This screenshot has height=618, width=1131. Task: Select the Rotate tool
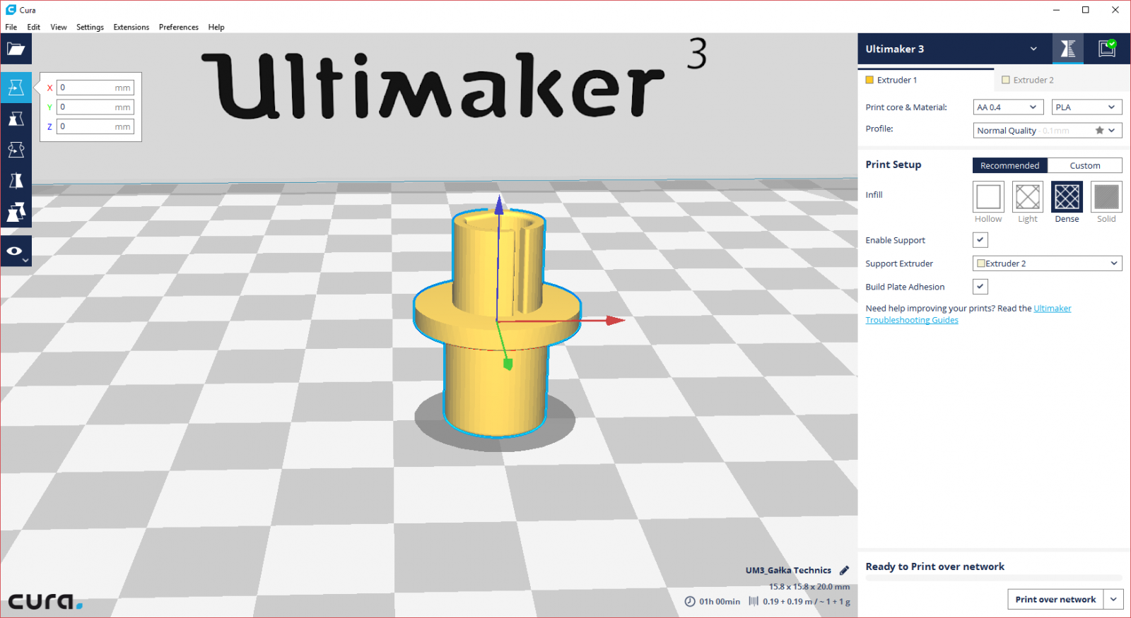click(16, 150)
